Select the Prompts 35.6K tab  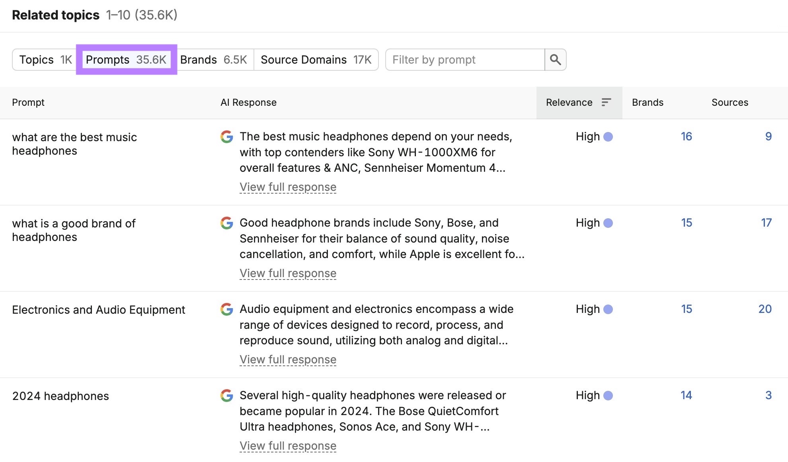126,60
